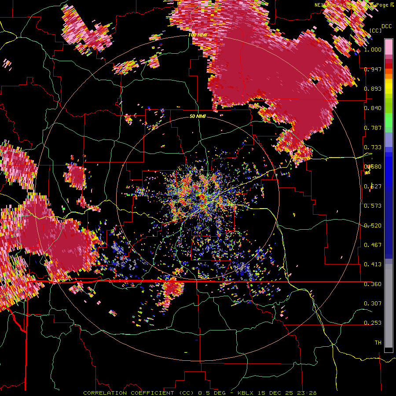The height and width of the screenshot is (396, 396).
Task: Click the 0.840 legend value
Action: [373, 108]
